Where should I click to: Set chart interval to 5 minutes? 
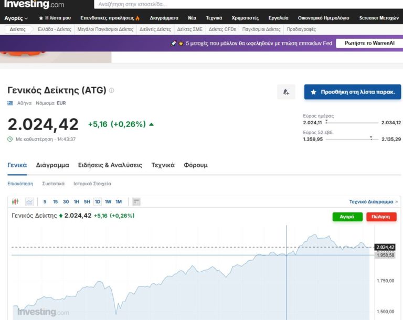(x=45, y=201)
